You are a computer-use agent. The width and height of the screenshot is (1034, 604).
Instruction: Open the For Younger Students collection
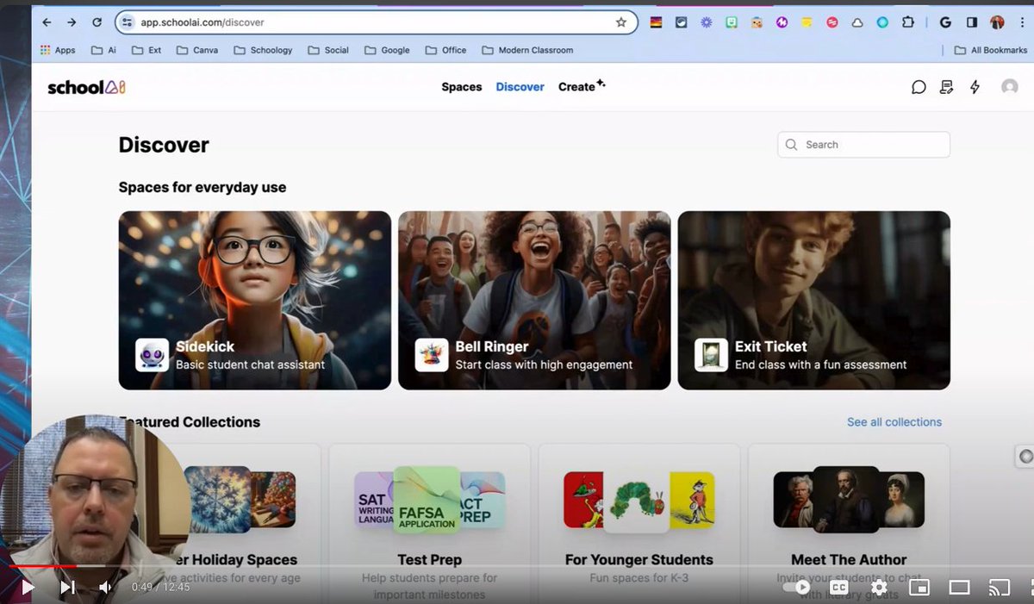click(639, 524)
